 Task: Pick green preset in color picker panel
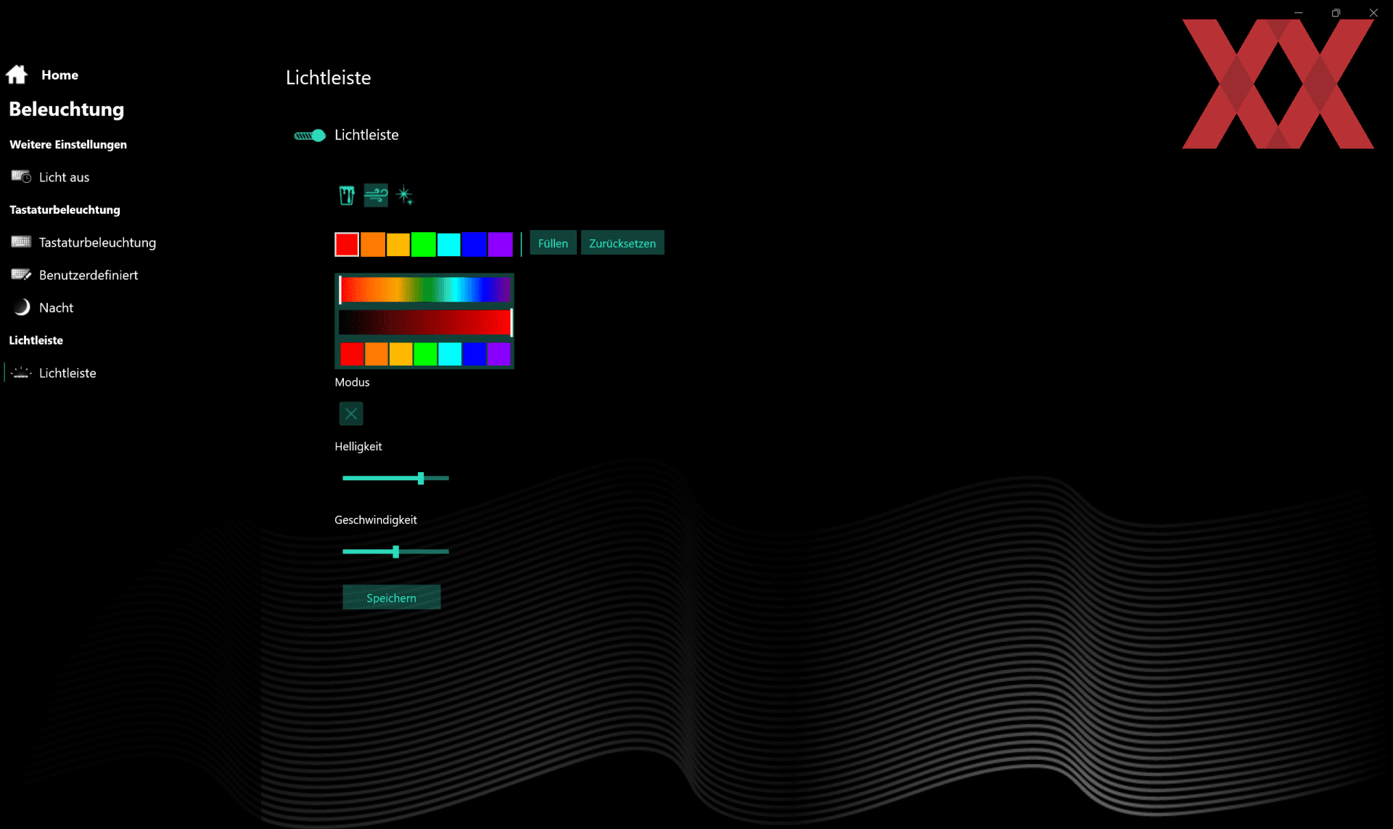pyautogui.click(x=425, y=354)
